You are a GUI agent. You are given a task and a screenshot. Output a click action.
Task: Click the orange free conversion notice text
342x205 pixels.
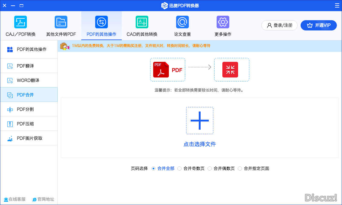tap(141, 46)
